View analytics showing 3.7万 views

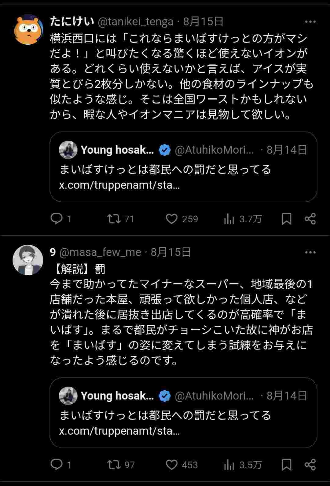click(x=229, y=219)
